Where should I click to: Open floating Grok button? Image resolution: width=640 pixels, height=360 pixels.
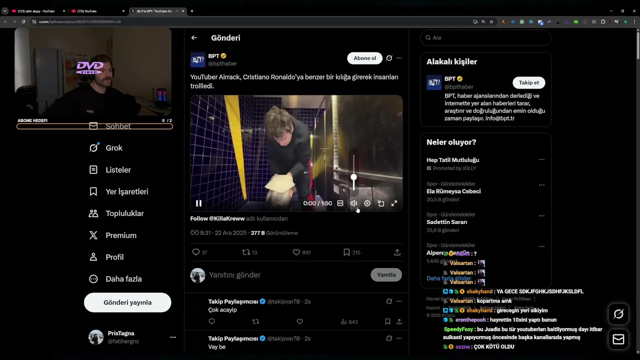[x=618, y=314]
